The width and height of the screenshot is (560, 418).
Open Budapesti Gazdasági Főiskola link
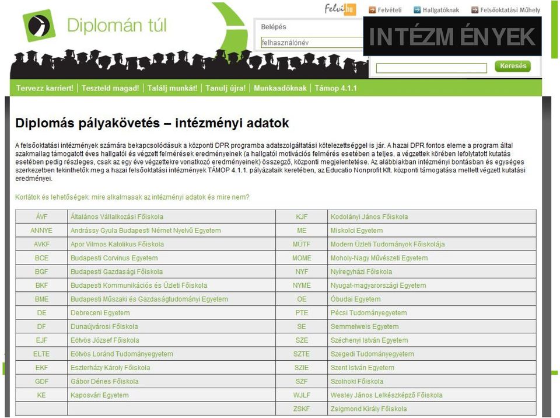117,271
